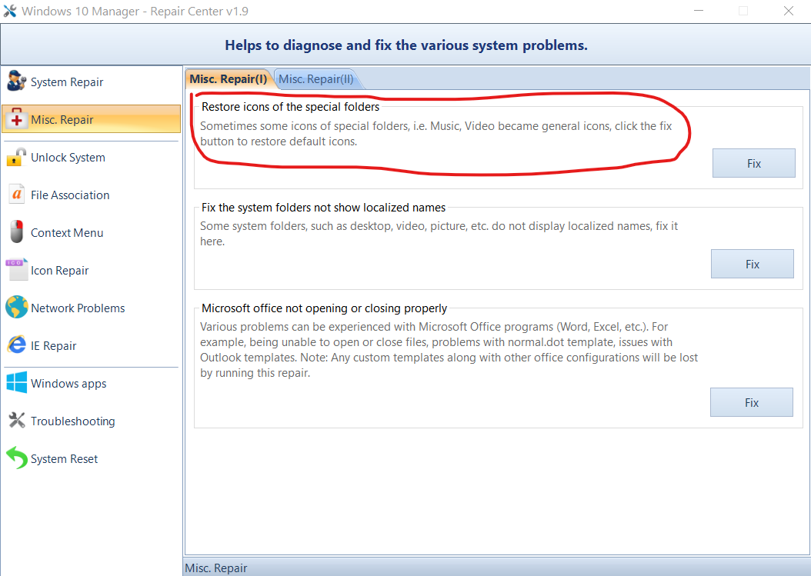Click the Windows apps logo icon
Viewport: 811px width, 576px height.
pos(17,383)
